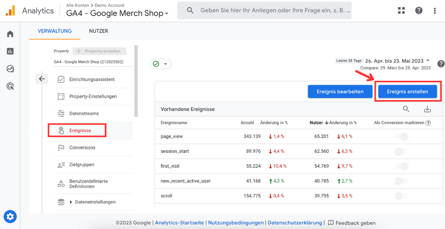
Task: Open the Google apps grid icon
Action: 401,10
